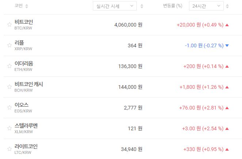Image resolution: width=242 pixels, height=159 pixels.
Task: Open the 비트코인 coin link
Action: (x=23, y=22)
